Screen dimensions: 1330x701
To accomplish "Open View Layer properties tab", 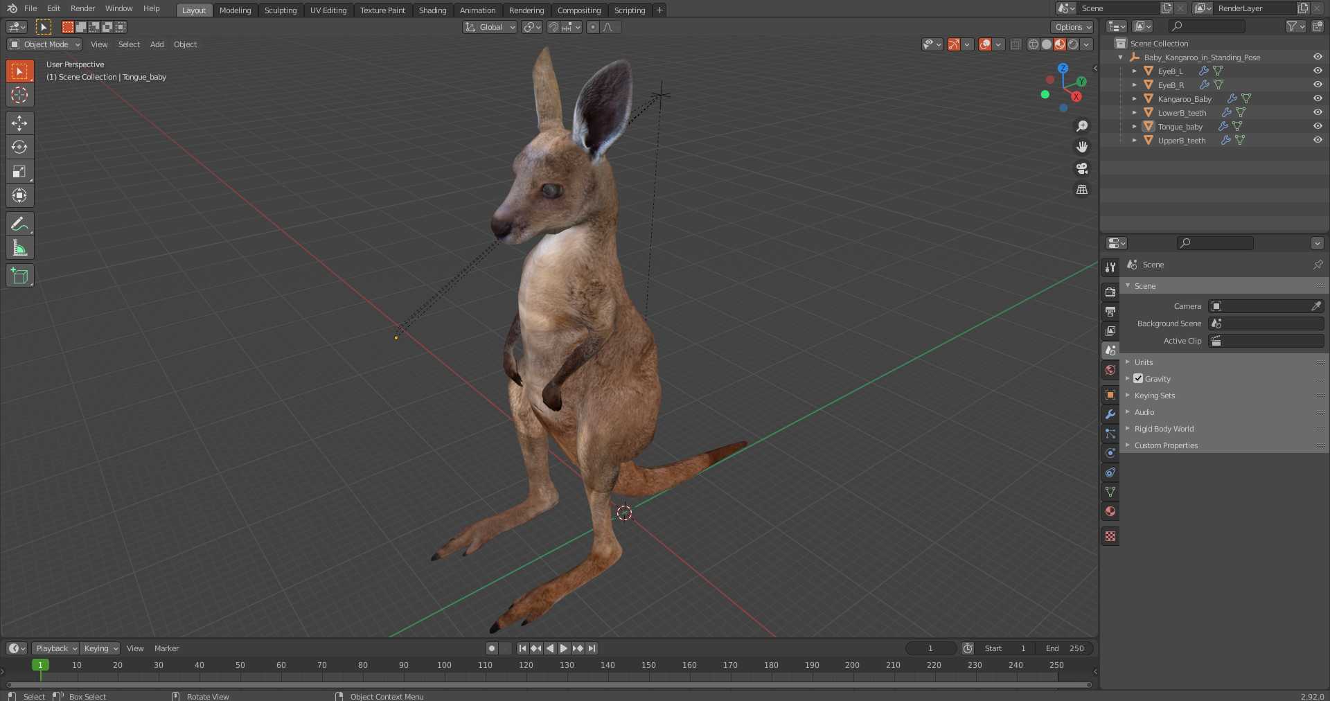I will point(1110,331).
